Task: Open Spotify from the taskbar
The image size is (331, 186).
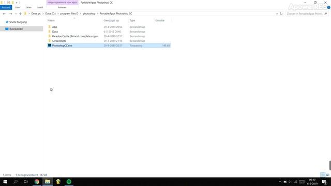Action: pos(69,181)
